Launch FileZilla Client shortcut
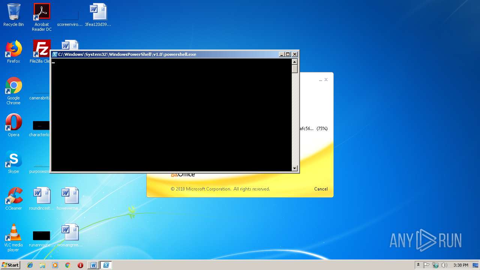The width and height of the screenshot is (480, 270). (x=41, y=52)
